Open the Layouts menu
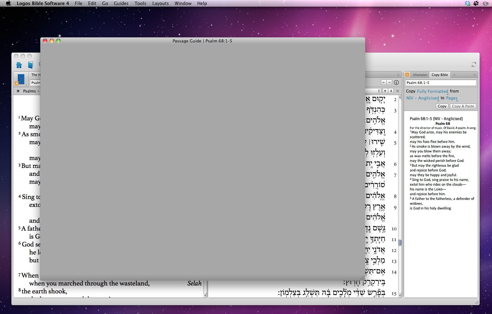 (x=161, y=3)
